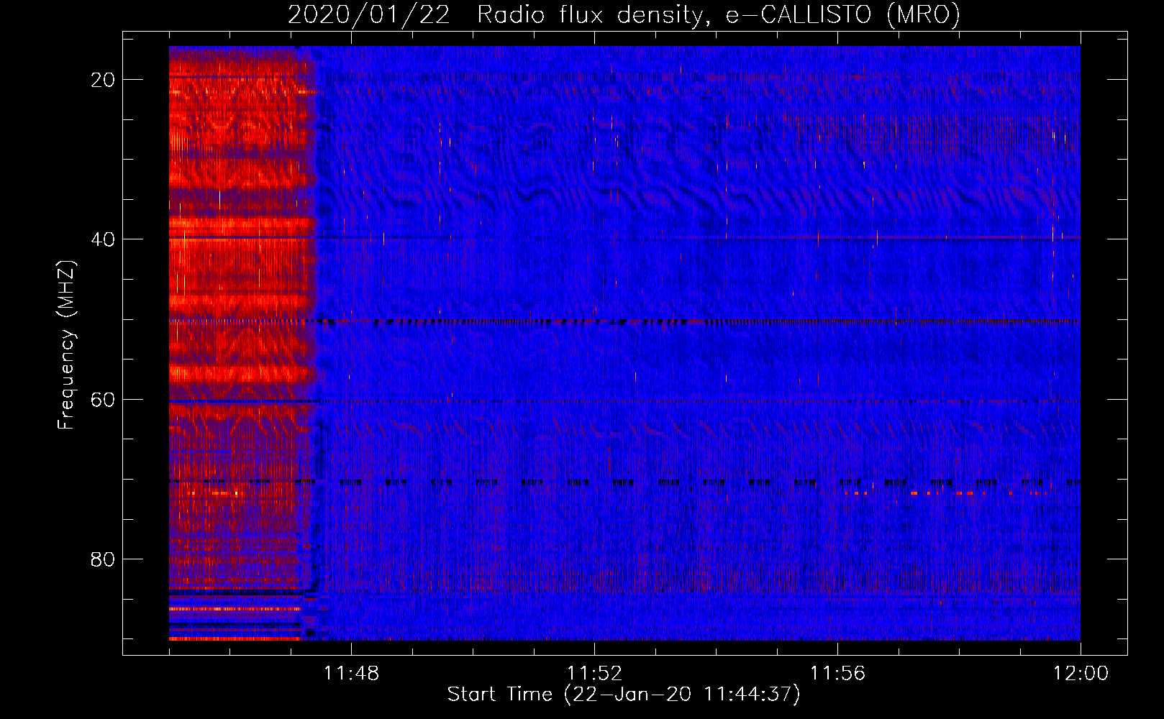The height and width of the screenshot is (719, 1164).
Task: Click the plot title 'Radio flux density, e-CALLISTO (MRO)'
Action: (x=718, y=14)
